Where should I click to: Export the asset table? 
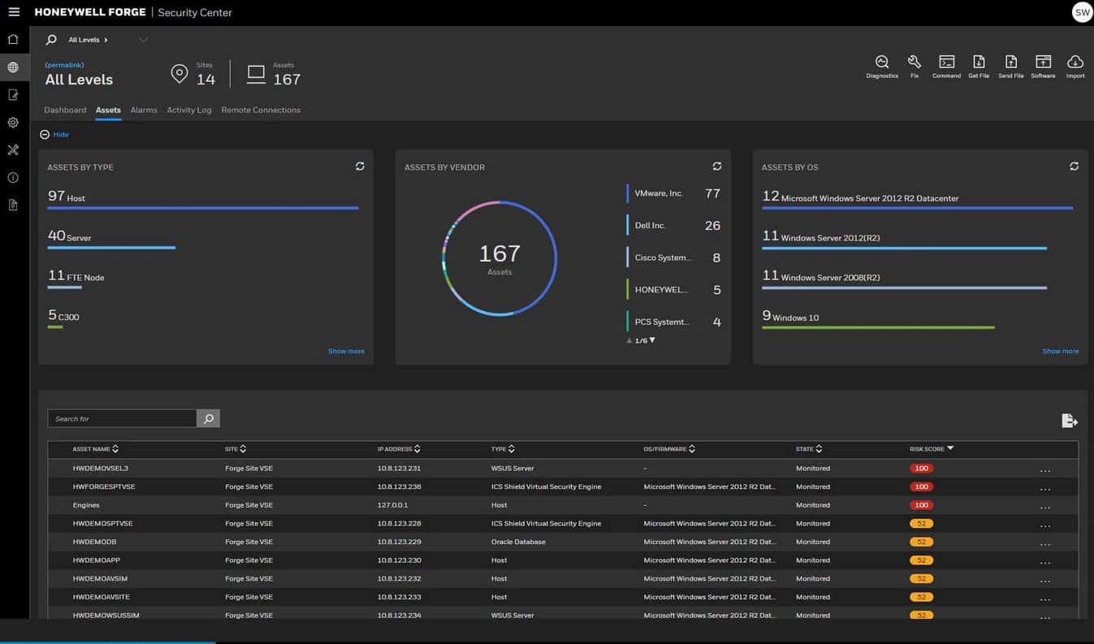tap(1070, 420)
